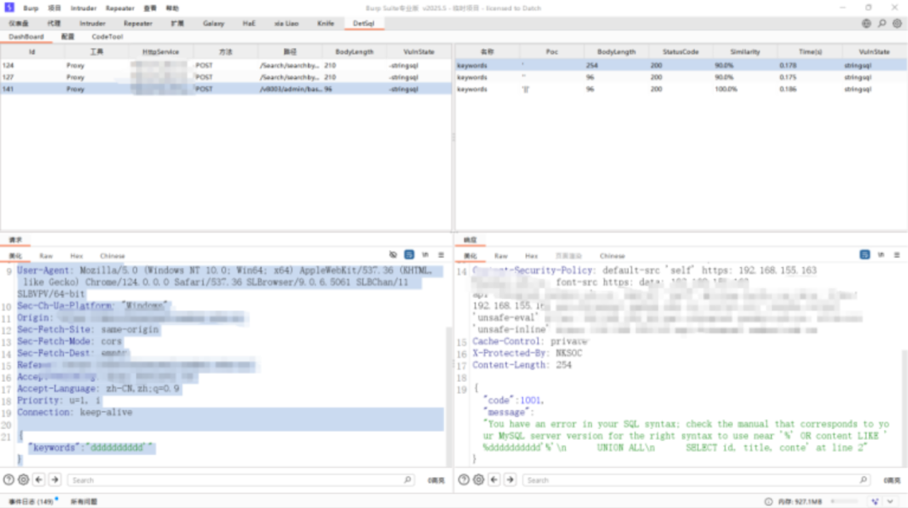This screenshot has height=508, width=908.
Task: Click the Burp global search magnifier icon
Action: [x=882, y=24]
